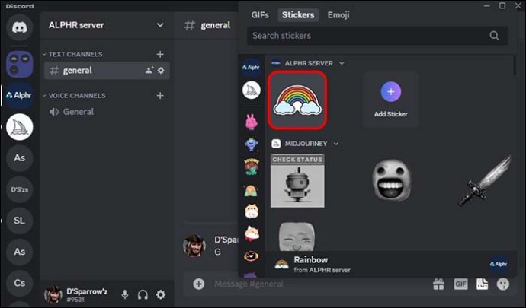This screenshot has height=308, width=526.
Task: Expand the ALPHR server dropdown menu
Action: coord(159,25)
